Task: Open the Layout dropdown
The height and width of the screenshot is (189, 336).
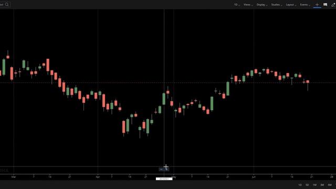Action: click(x=291, y=5)
